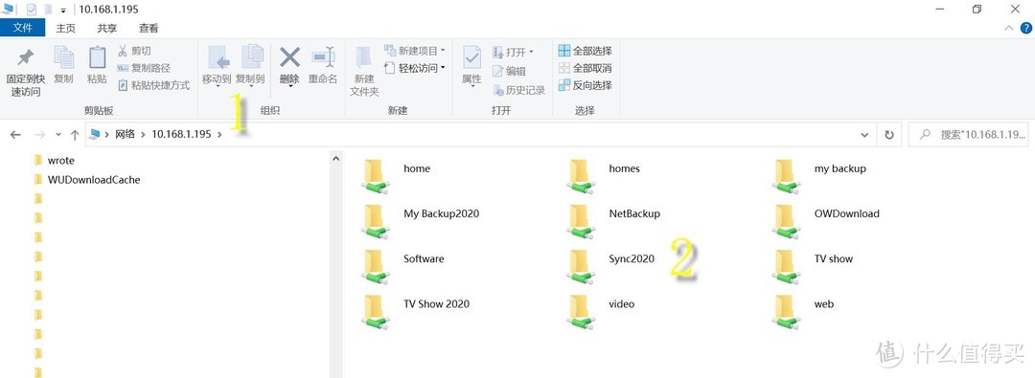Image resolution: width=1035 pixels, height=378 pixels.
Task: Switch to the Home (主页) tab
Action: 65,29
